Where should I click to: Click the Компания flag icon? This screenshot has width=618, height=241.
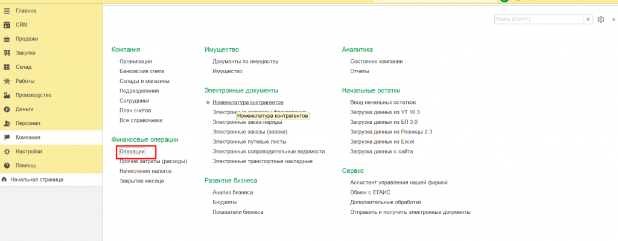coord(6,138)
